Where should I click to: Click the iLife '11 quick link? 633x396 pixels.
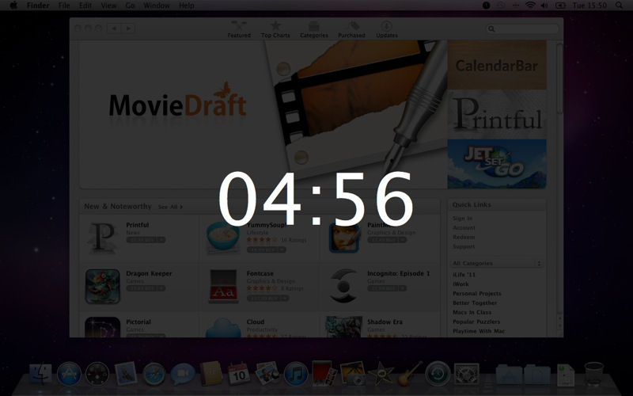464,275
